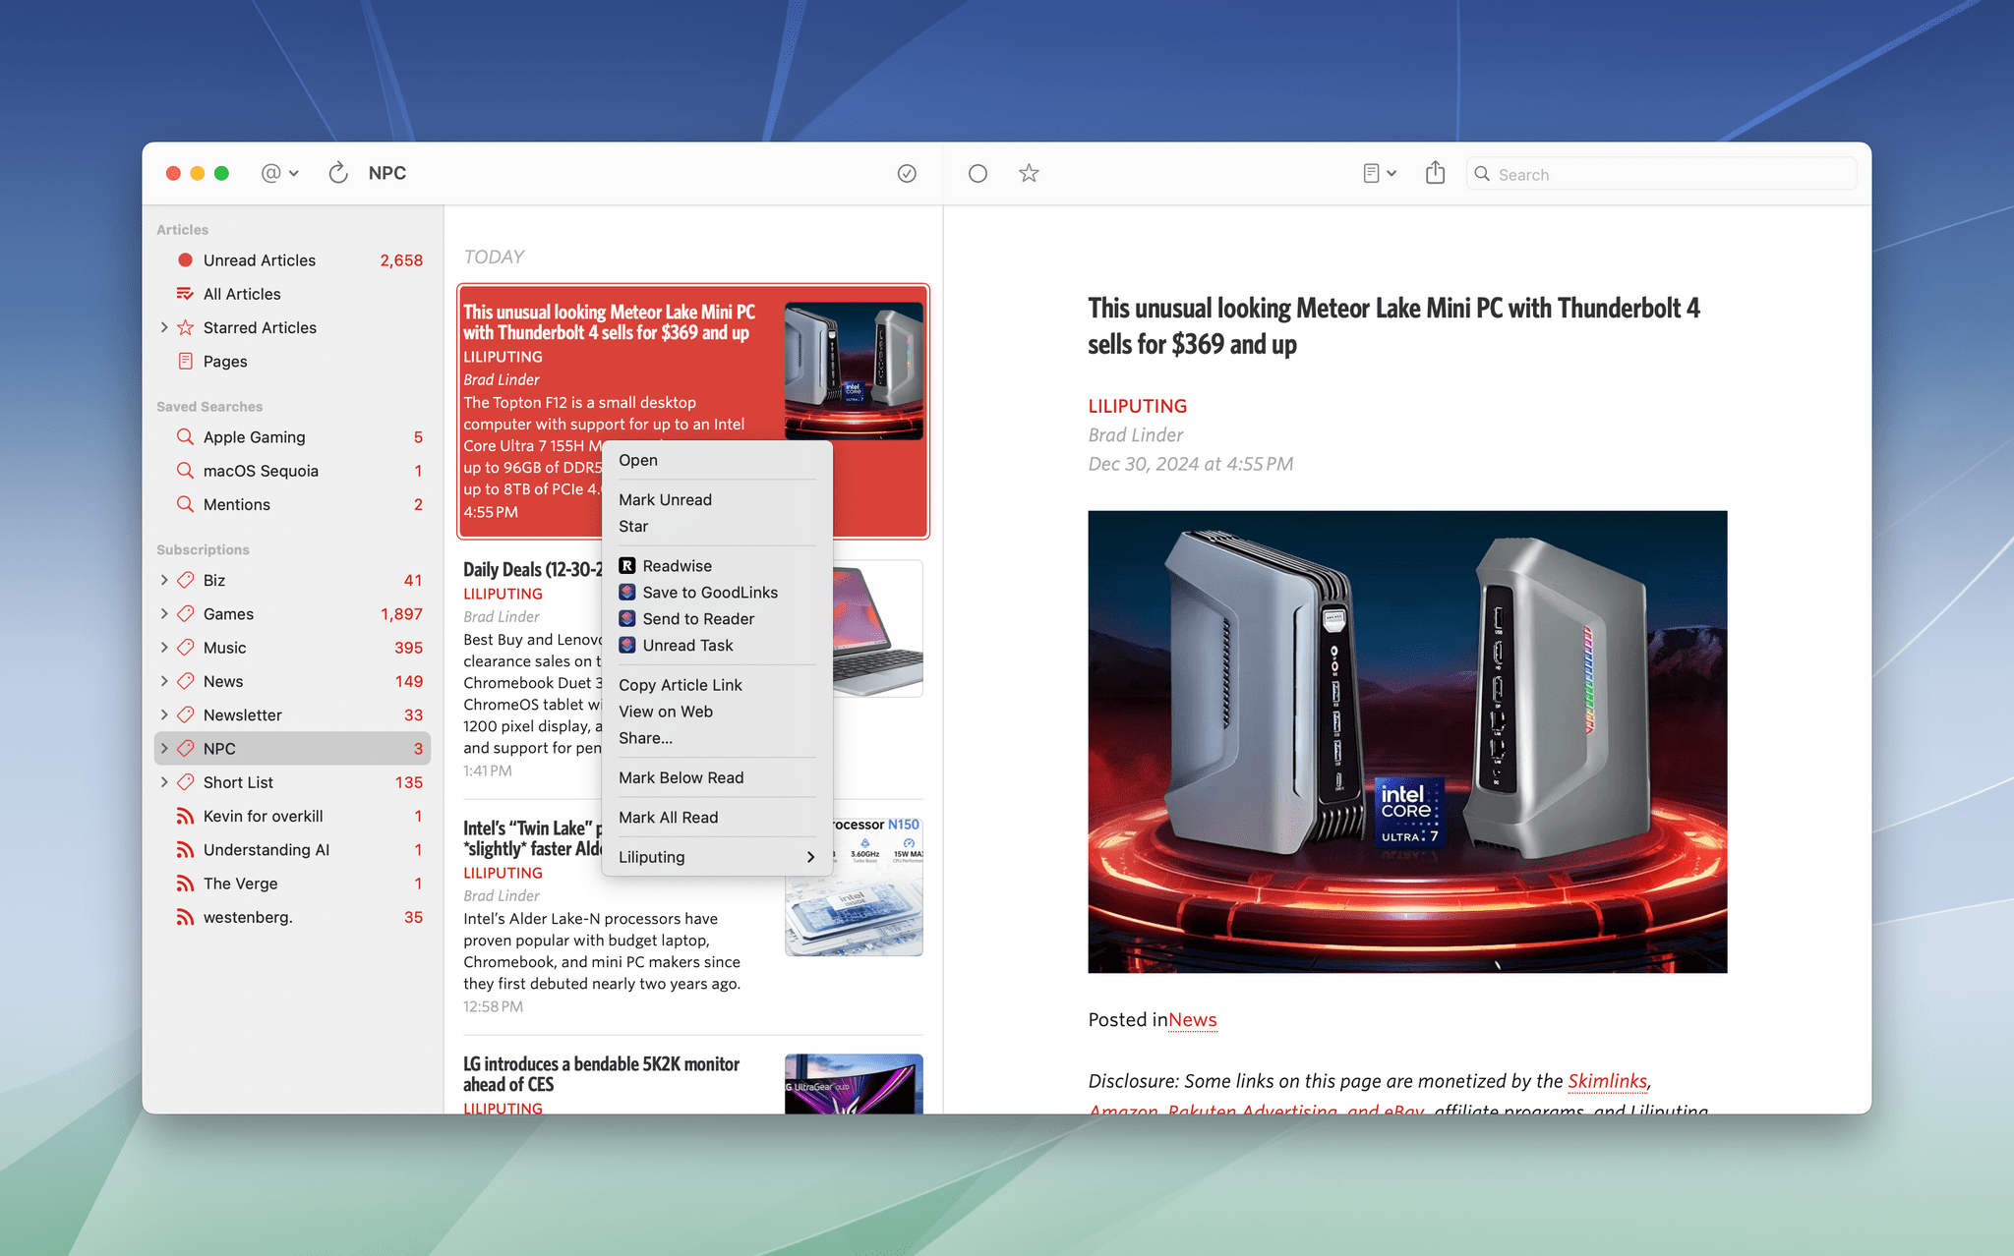Click the Pages icon in sidebar
The width and height of the screenshot is (2014, 1256).
[x=185, y=362]
